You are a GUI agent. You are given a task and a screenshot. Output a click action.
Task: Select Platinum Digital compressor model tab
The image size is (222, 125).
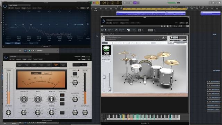19,65
